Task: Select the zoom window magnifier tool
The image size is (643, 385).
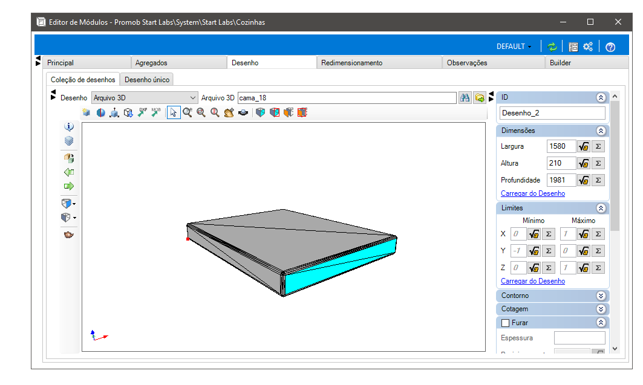Action: tap(201, 112)
